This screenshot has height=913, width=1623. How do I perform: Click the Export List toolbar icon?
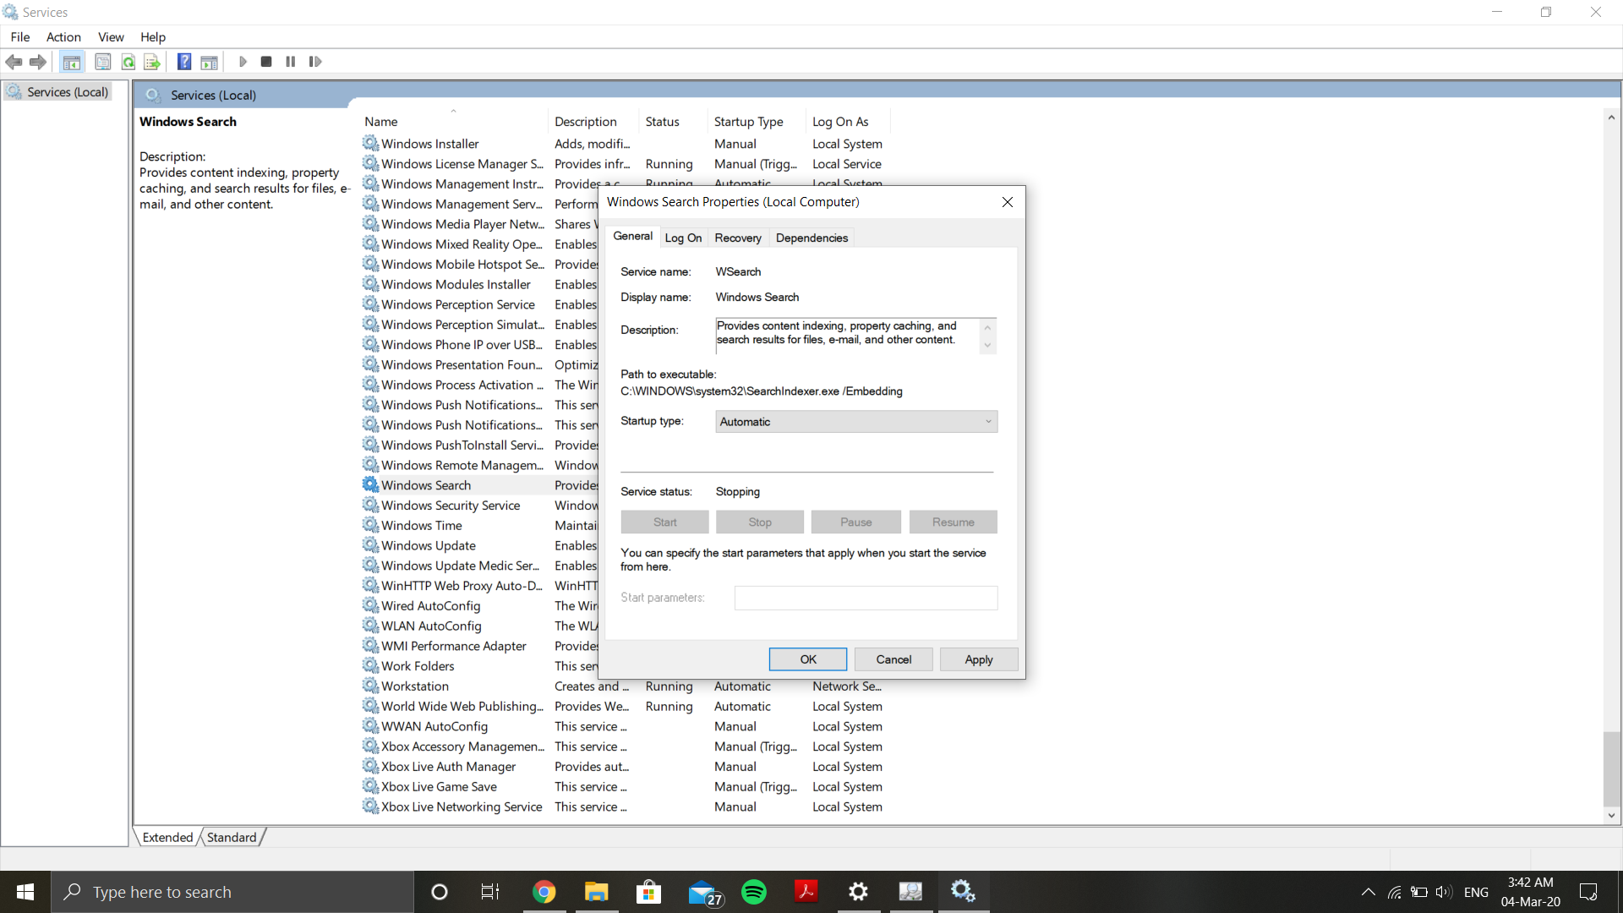(x=152, y=62)
